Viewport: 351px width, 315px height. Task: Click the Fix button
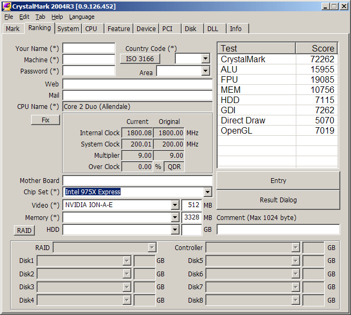46,120
